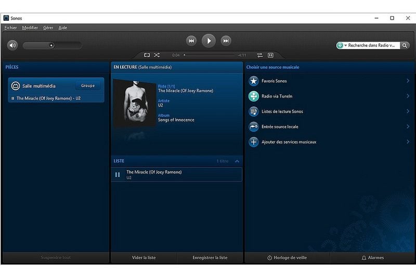Click the track title next to album art
The width and height of the screenshot is (416, 277).
coord(186,91)
